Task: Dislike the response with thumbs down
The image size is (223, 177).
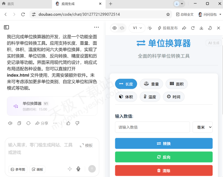Action: 77,123
